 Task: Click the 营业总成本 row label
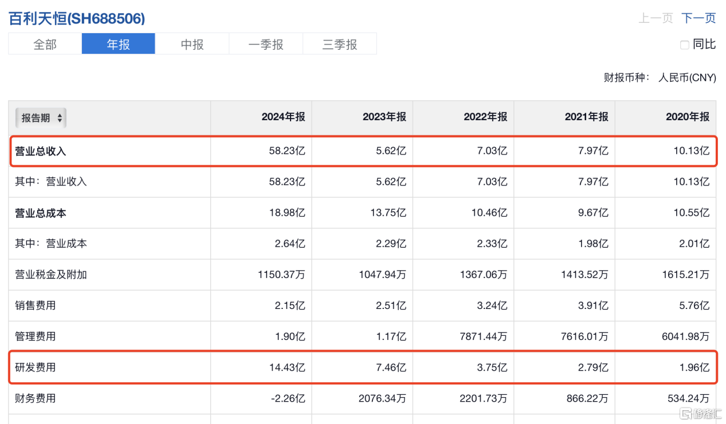tap(41, 213)
